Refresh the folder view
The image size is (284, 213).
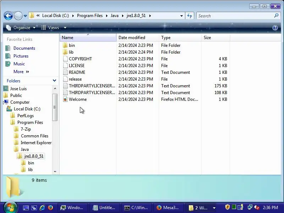(x=190, y=16)
